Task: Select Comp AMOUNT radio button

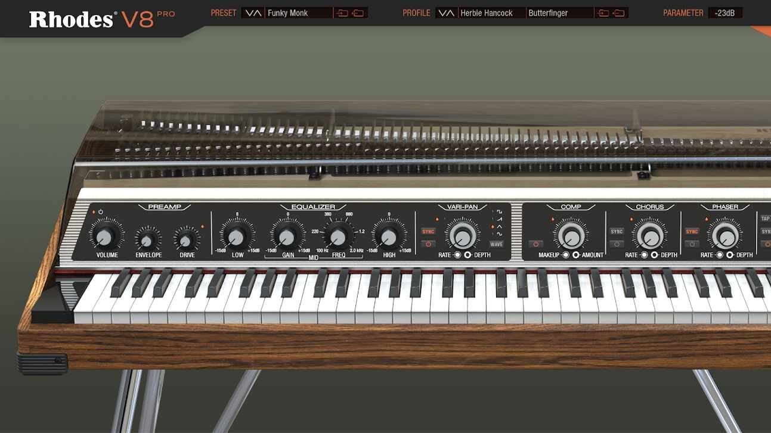Action: [576, 255]
